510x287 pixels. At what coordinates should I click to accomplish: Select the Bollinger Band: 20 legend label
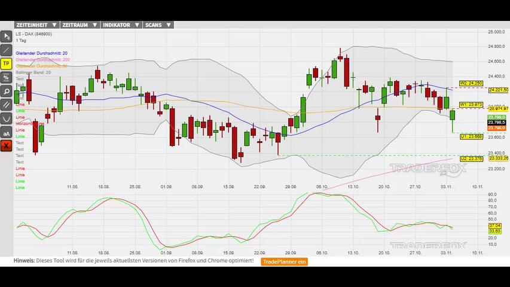(x=33, y=72)
